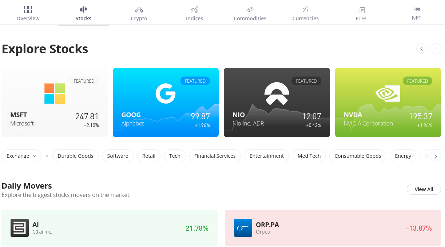Click the FEATURED badge on NVIDIA card
The width and height of the screenshot is (445, 247).
[x=417, y=81]
